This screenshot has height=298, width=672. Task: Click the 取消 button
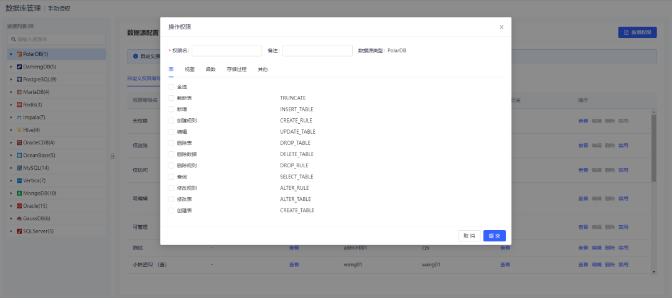click(469, 236)
